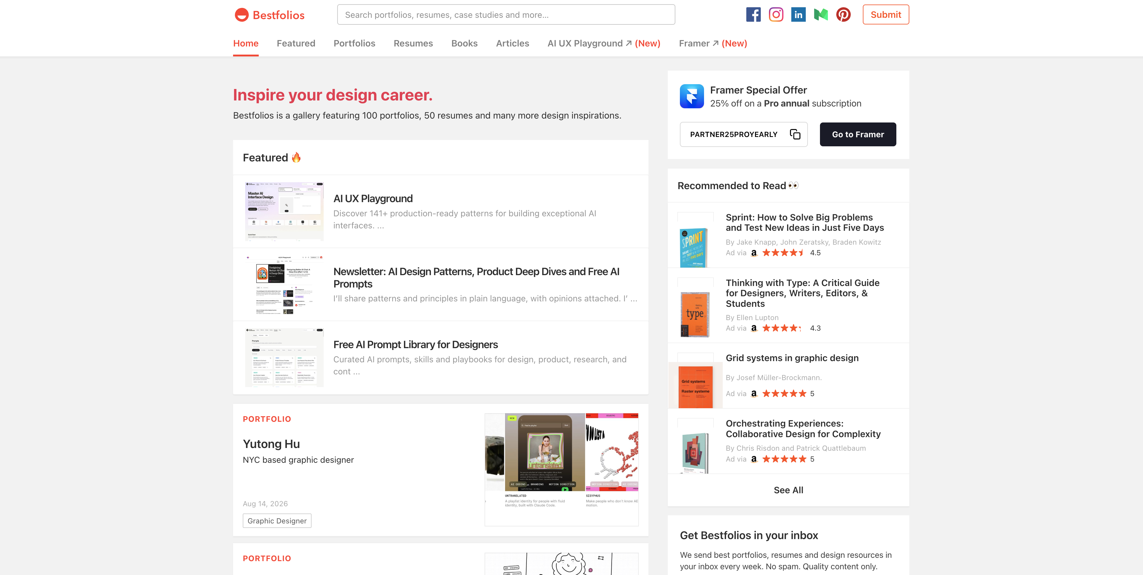Click 'Get Bestfolios in your inbox' heading

[x=749, y=535]
